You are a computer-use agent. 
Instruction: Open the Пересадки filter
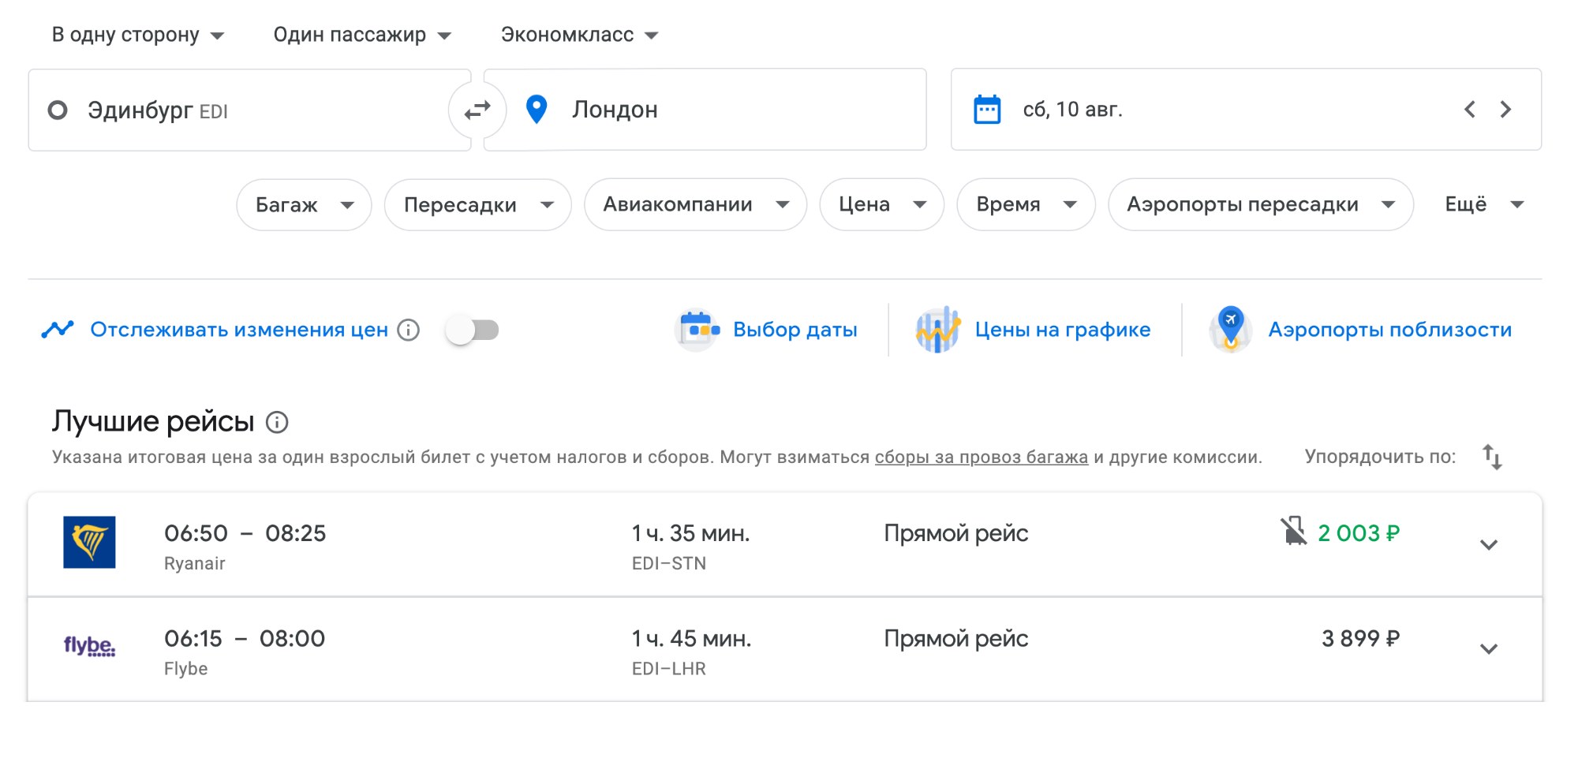[477, 205]
